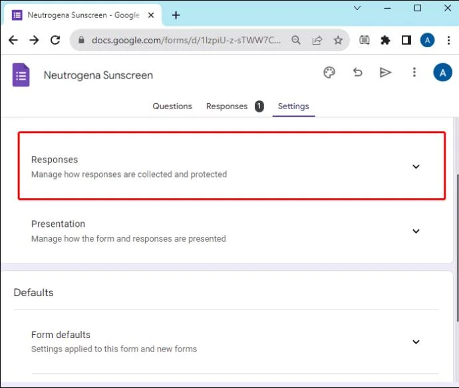Click the screenshot extension icon

pyautogui.click(x=364, y=40)
